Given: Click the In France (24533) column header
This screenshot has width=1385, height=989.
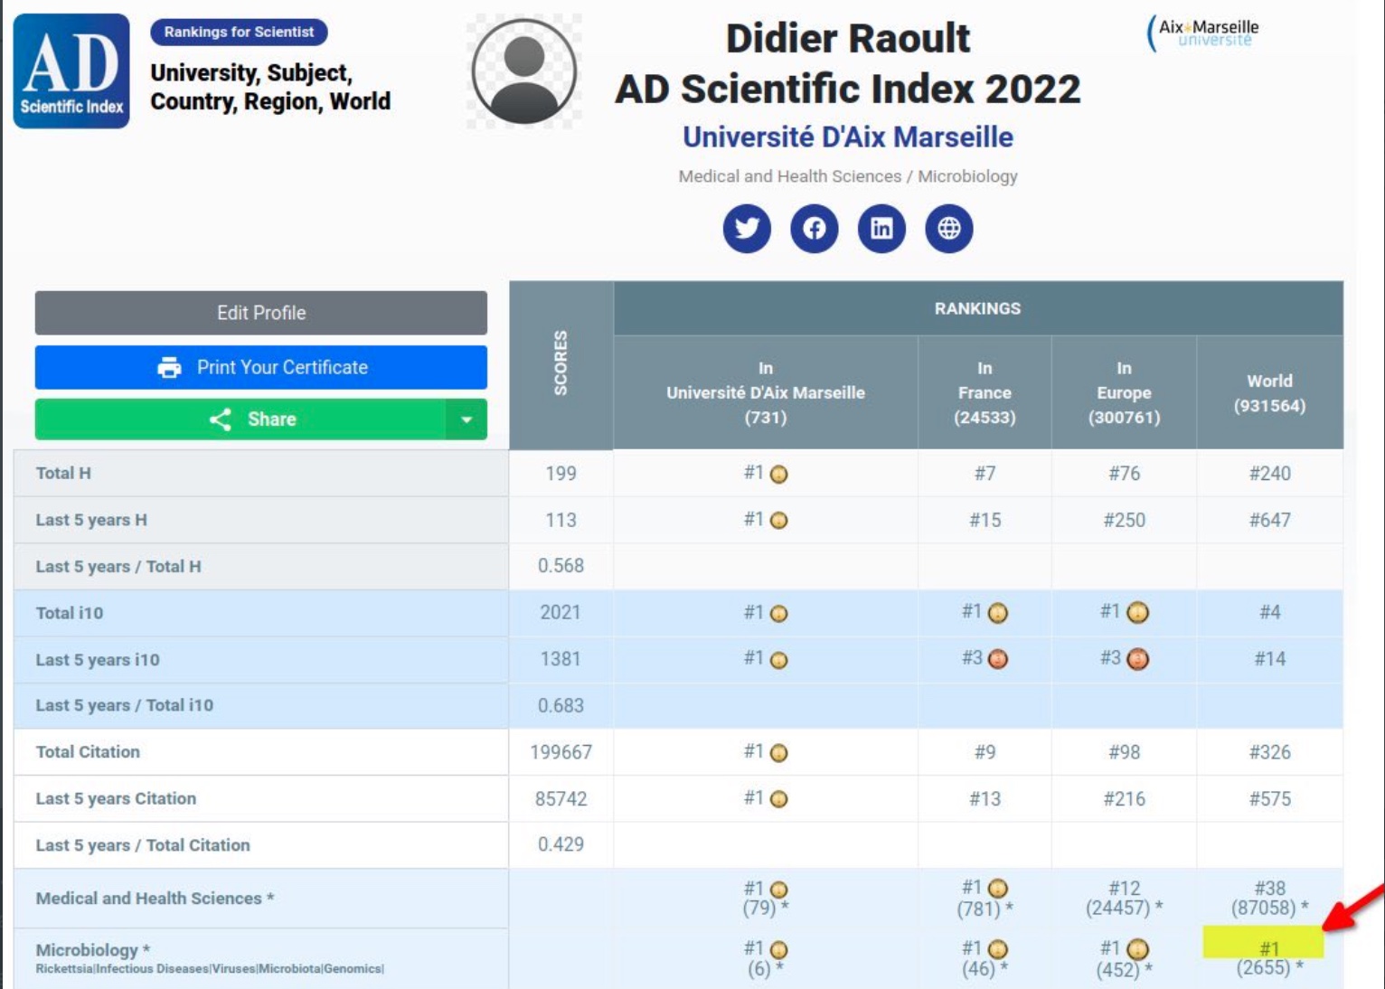Looking at the screenshot, I should [985, 392].
